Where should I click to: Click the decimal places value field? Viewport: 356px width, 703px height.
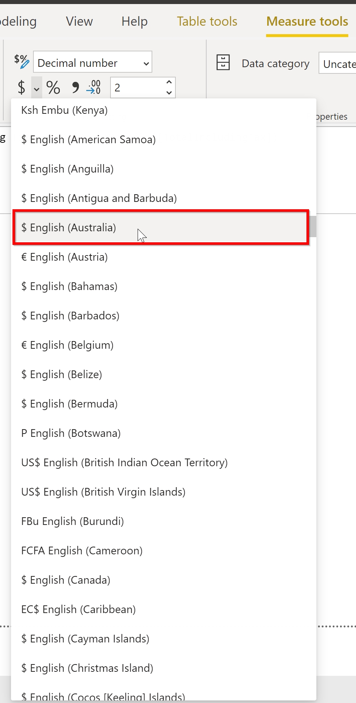click(136, 87)
